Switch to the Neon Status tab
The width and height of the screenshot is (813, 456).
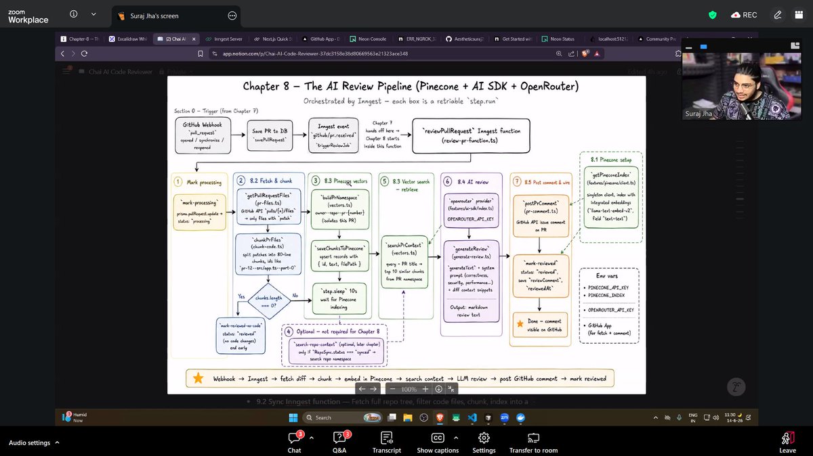click(x=560, y=39)
